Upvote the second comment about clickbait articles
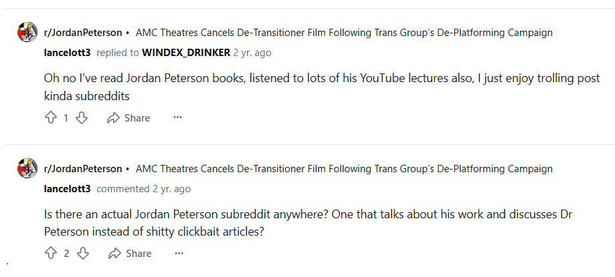 51,254
